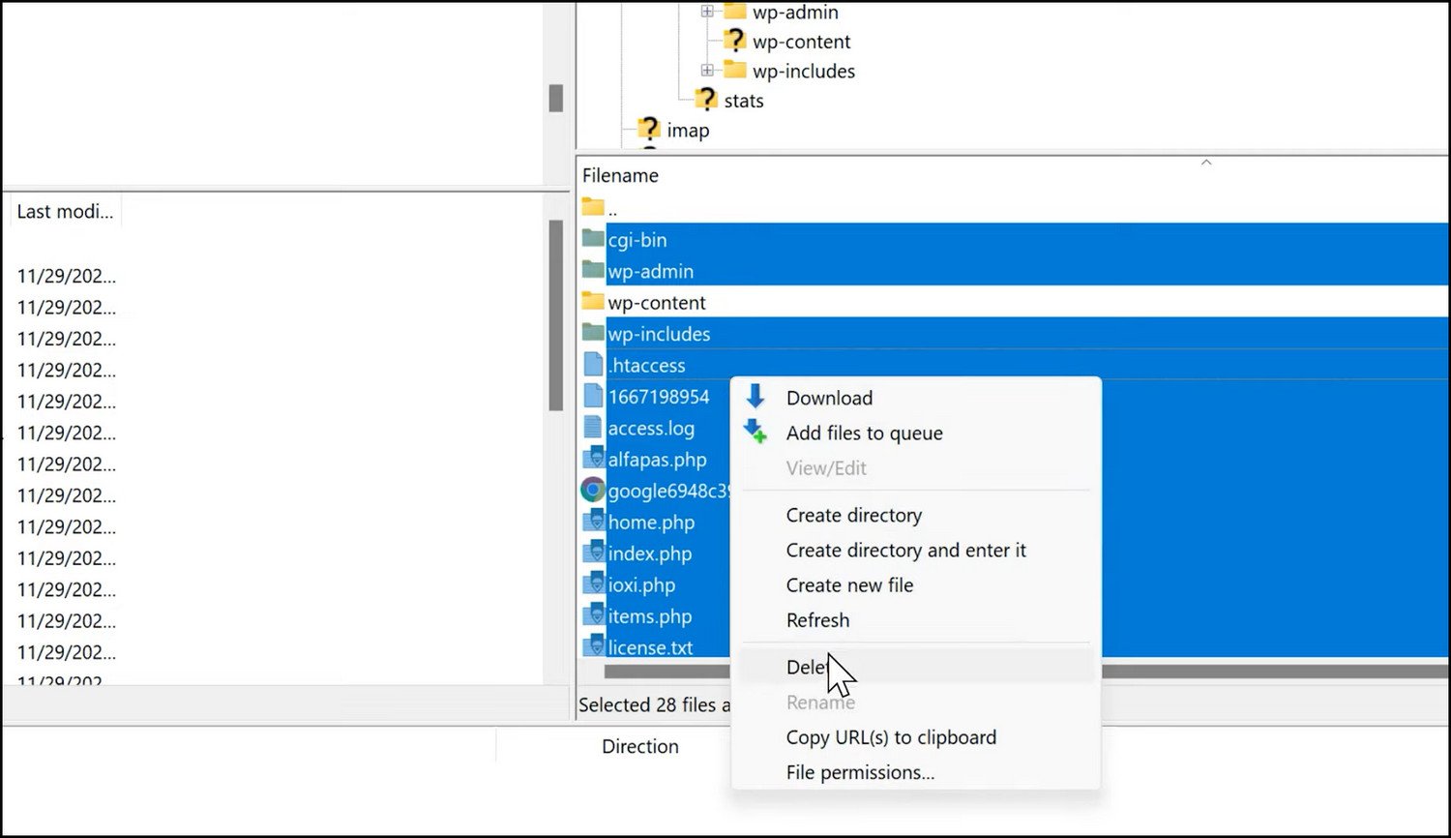Click the access.log text file icon
The width and height of the screenshot is (1451, 838).
coord(593,428)
